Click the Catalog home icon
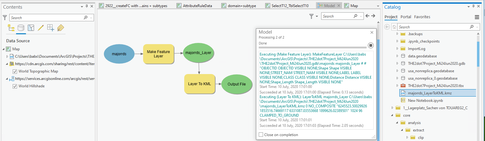The height and width of the screenshot is (141, 485). [x=394, y=27]
